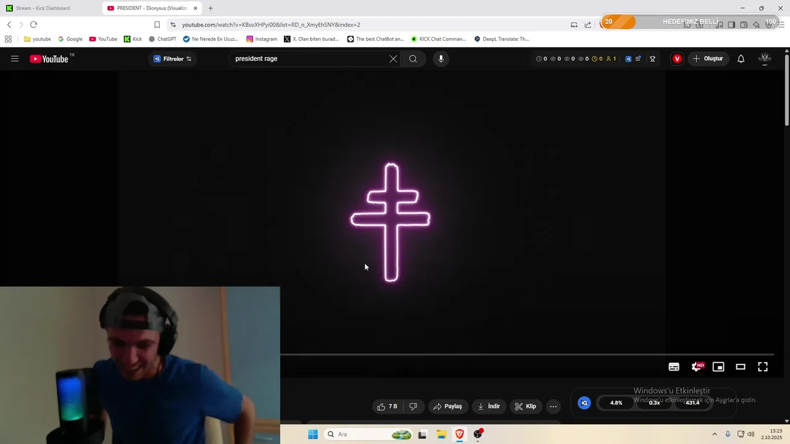
Task: Open File Explorer from the taskbar
Action: tap(441, 434)
